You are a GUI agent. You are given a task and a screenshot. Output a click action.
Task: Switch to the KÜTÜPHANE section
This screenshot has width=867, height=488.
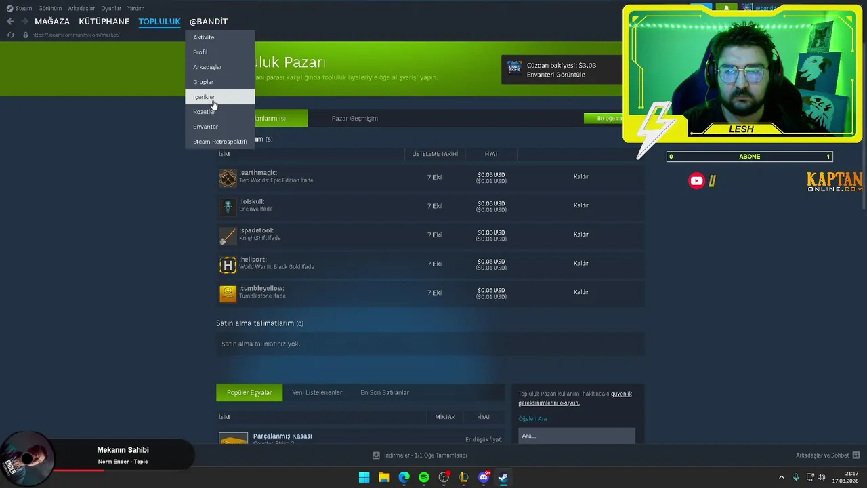coord(104,22)
